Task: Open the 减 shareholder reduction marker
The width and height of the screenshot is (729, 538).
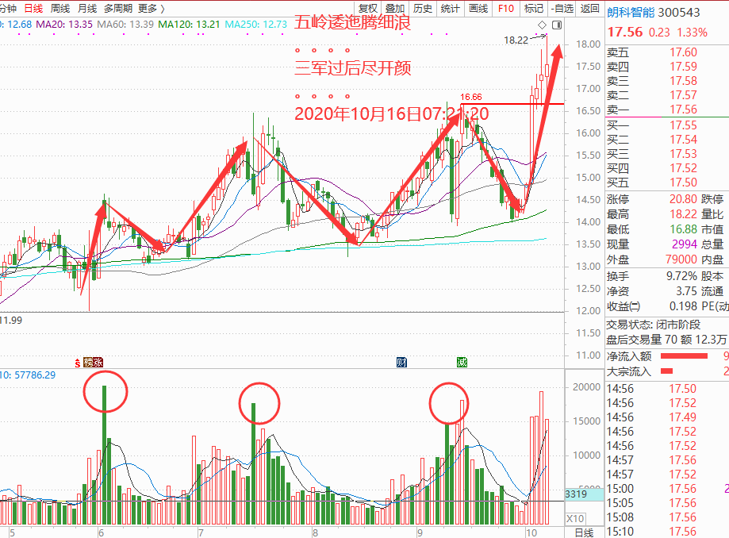Action: pyautogui.click(x=462, y=362)
